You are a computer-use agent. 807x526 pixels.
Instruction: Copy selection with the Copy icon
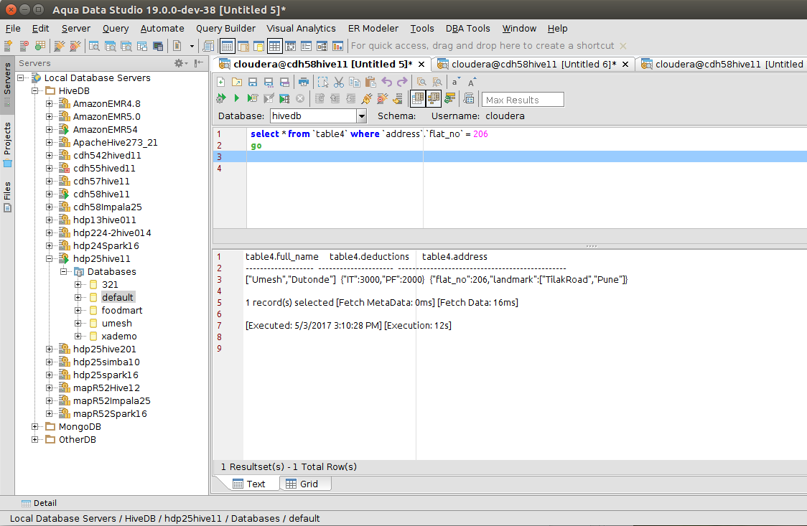point(354,82)
